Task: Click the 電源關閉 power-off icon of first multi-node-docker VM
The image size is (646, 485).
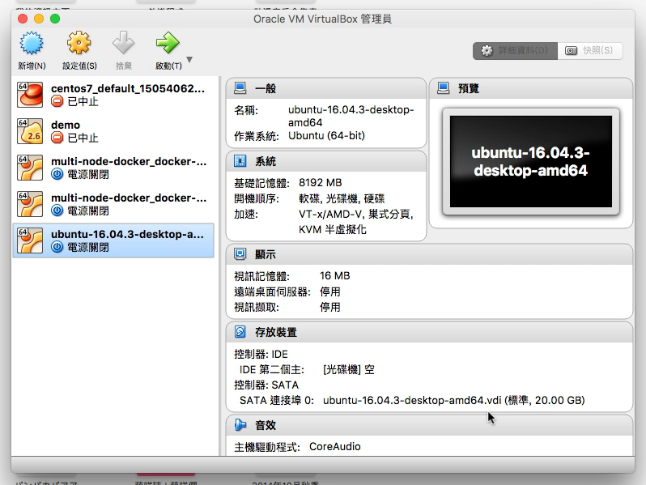Action: pos(57,174)
